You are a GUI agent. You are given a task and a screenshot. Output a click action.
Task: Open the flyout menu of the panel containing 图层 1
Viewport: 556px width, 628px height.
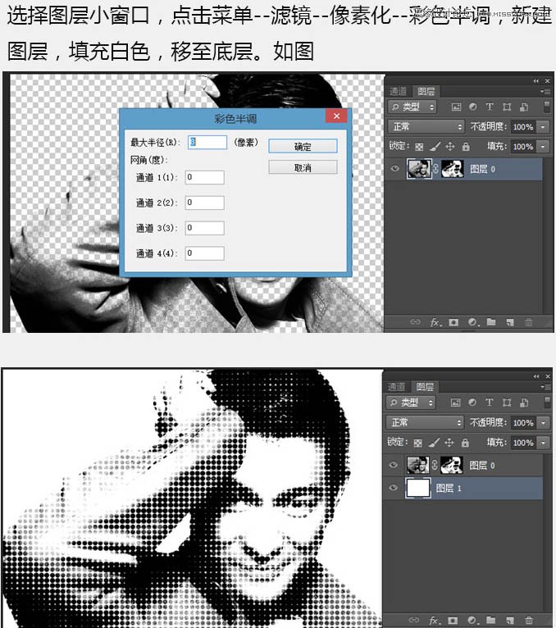tap(545, 387)
